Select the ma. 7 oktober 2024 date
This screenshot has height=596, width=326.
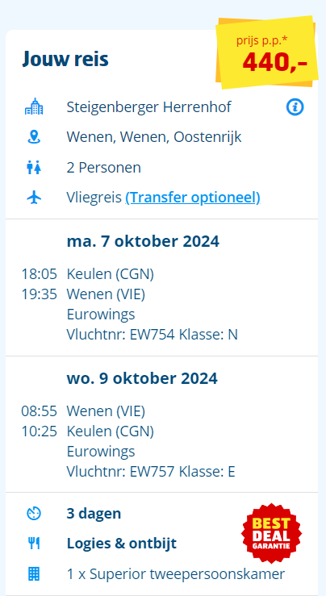[x=143, y=241]
